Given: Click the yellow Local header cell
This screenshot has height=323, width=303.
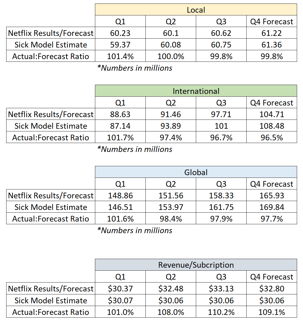Looking at the screenshot, I should click(196, 10).
